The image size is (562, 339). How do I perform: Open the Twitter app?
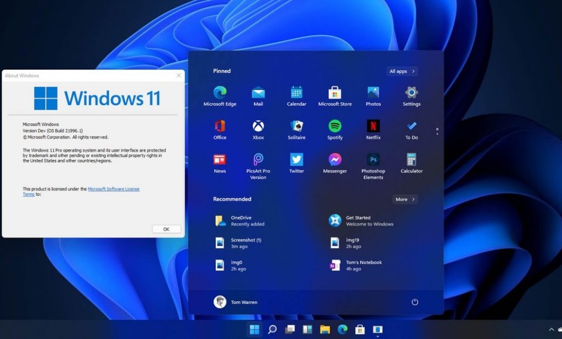click(296, 163)
